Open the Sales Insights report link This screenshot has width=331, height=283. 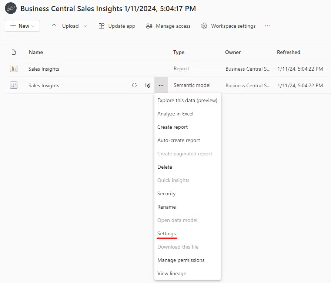(x=44, y=69)
